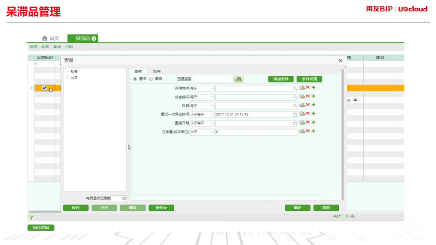Viewport: 436px width, 245px height.
Task: Add condition after 存储地点 with green plus
Action: pos(313,88)
